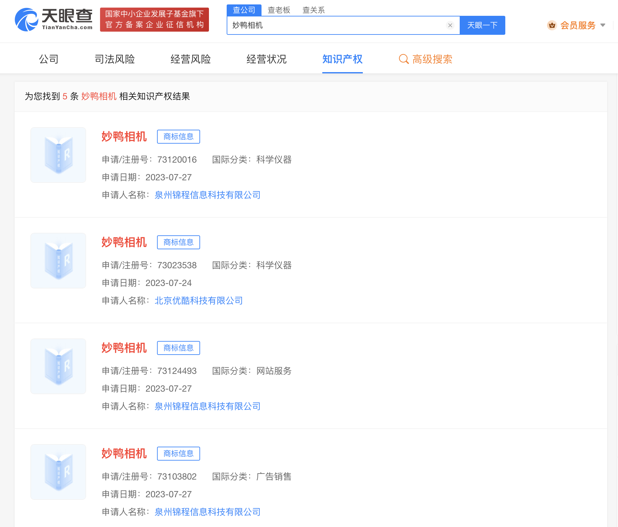Open the 司法风险 category tab

coord(115,59)
